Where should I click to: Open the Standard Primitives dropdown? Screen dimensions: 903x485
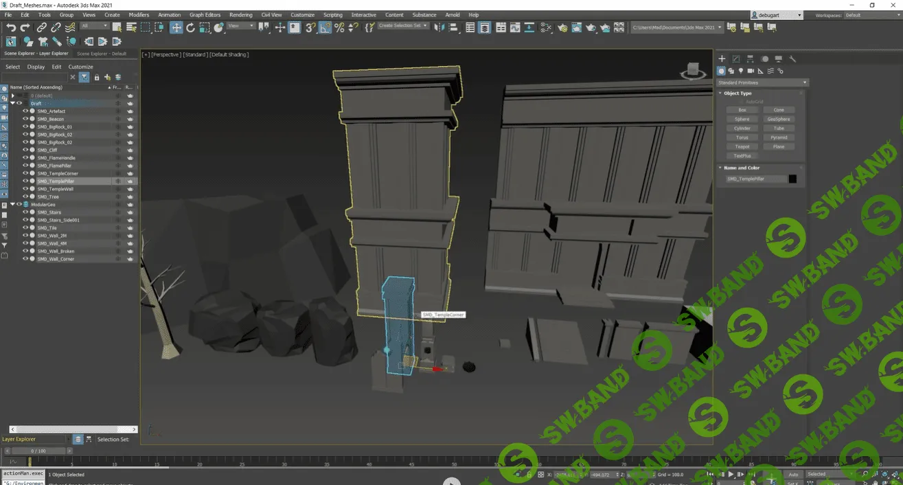(762, 82)
